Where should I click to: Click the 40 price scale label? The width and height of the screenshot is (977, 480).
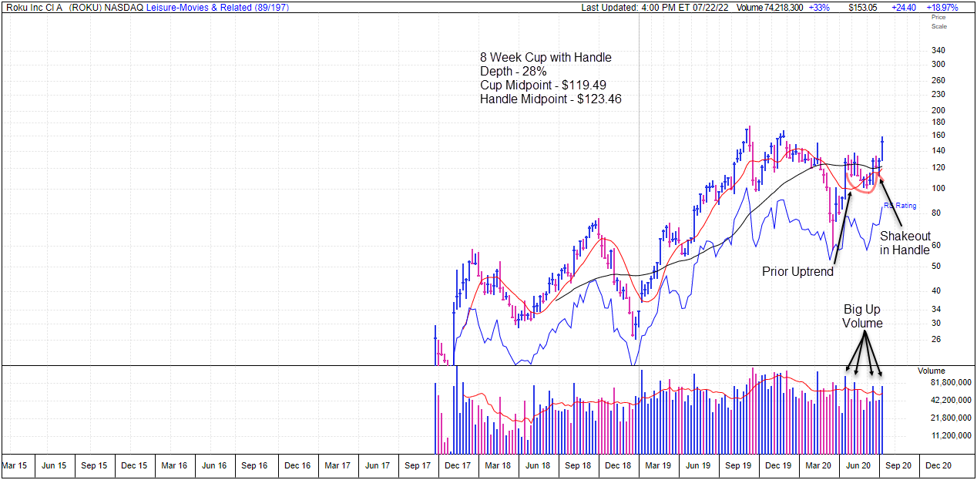pos(936,291)
